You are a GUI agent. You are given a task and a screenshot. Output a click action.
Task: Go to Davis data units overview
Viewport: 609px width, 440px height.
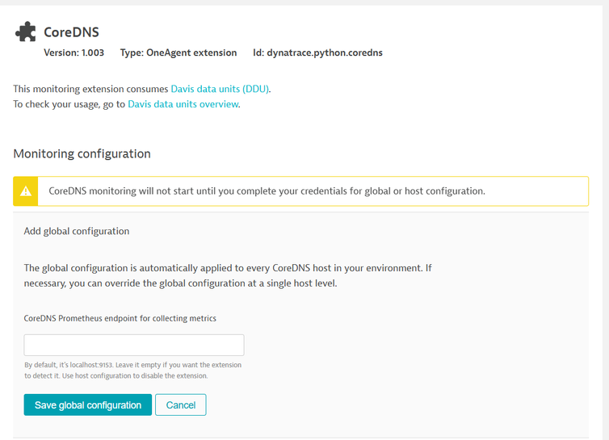[183, 104]
